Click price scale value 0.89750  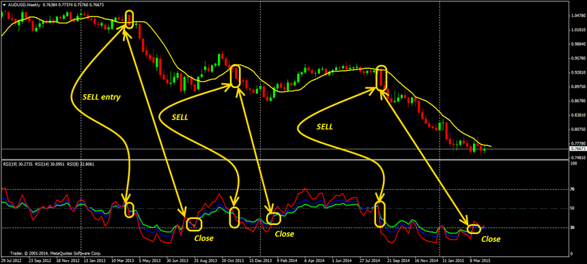coord(578,87)
